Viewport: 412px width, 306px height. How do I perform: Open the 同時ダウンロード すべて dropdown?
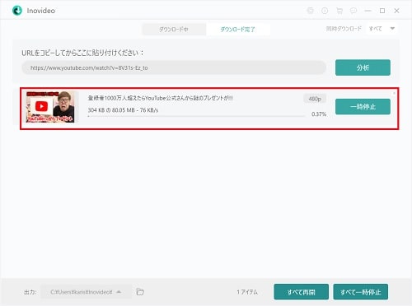click(x=382, y=29)
